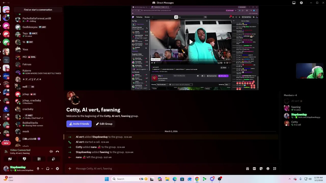
Task: Open Microsoft Store from the taskbar
Action: click(x=182, y=179)
